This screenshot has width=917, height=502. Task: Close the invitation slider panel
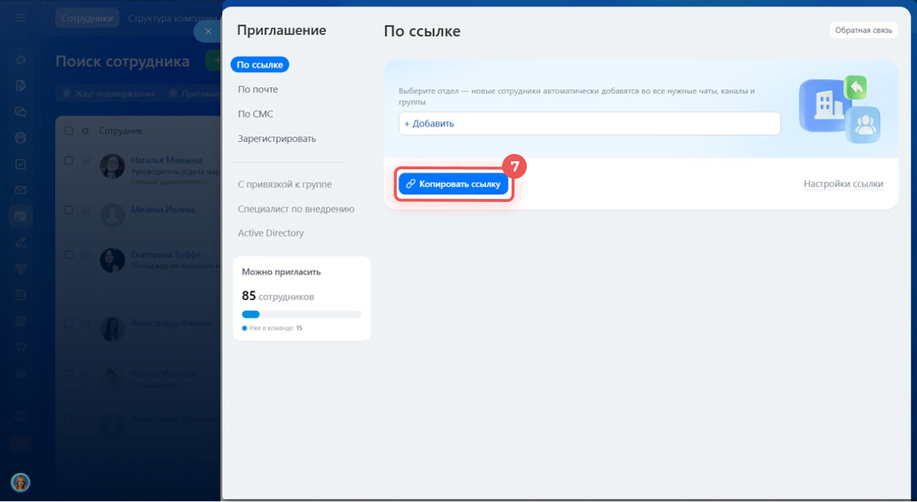pos(208,32)
